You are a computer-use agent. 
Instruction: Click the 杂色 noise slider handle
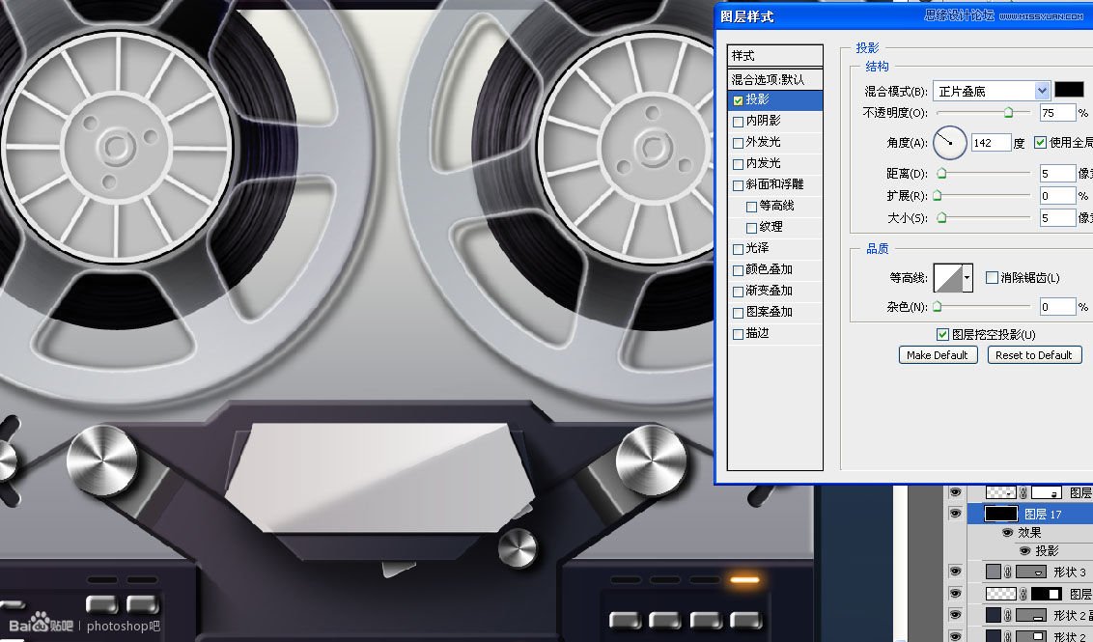938,307
